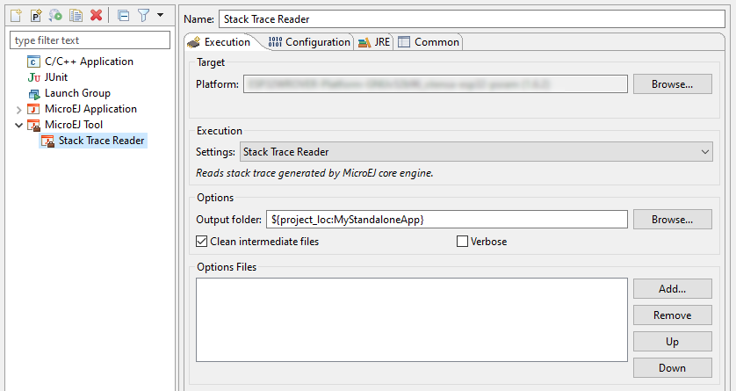Open the Common tab
Viewport: 736px width, 391px height.
pos(429,42)
